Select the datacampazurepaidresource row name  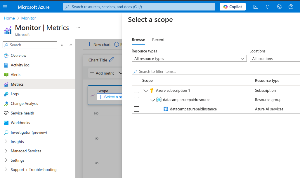pos(187,100)
